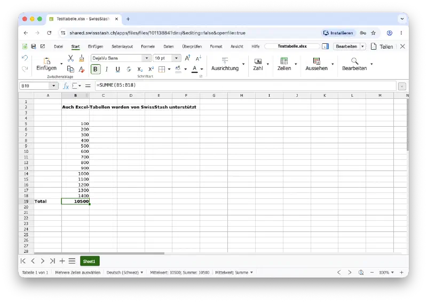The width and height of the screenshot is (427, 302).
Task: Open the font size dropdown
Action: click(x=177, y=58)
